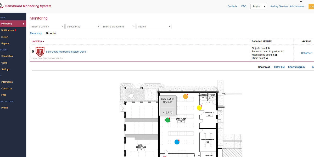Click the red notifications alert dot

(x=16, y=30)
